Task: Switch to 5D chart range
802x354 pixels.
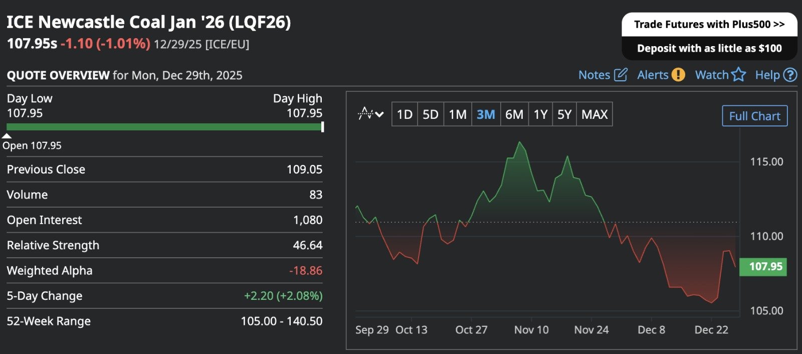Action: coord(430,114)
